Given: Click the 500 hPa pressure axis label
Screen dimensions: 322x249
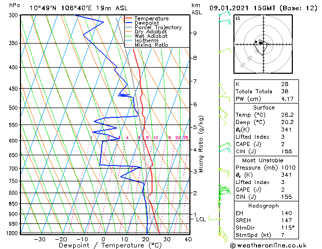Looking at the screenshot, I should click(x=13, y=108).
